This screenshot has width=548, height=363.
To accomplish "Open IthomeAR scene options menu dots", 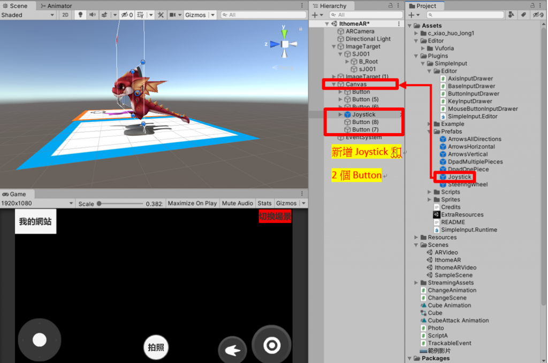I will tap(399, 24).
